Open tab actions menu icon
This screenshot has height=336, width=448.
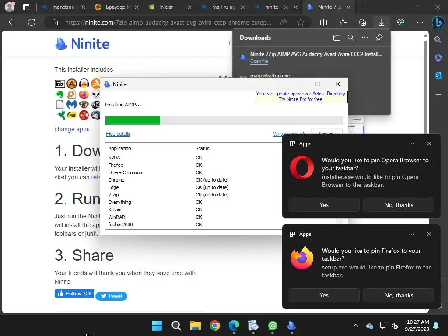26,7
